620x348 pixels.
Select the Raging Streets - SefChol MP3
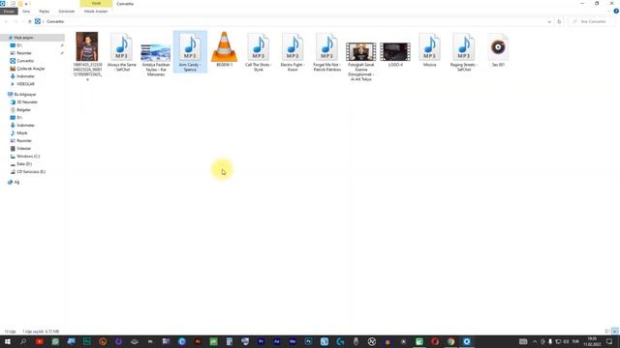[x=463, y=51]
